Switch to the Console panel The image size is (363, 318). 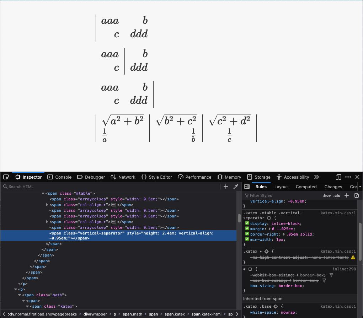tap(59, 177)
